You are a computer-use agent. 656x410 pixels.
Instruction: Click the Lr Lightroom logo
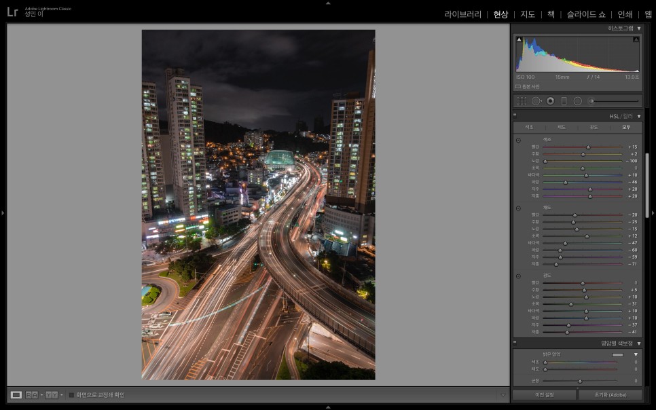click(12, 12)
